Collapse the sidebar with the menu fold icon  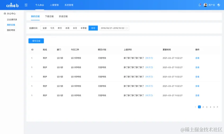[26, 5]
